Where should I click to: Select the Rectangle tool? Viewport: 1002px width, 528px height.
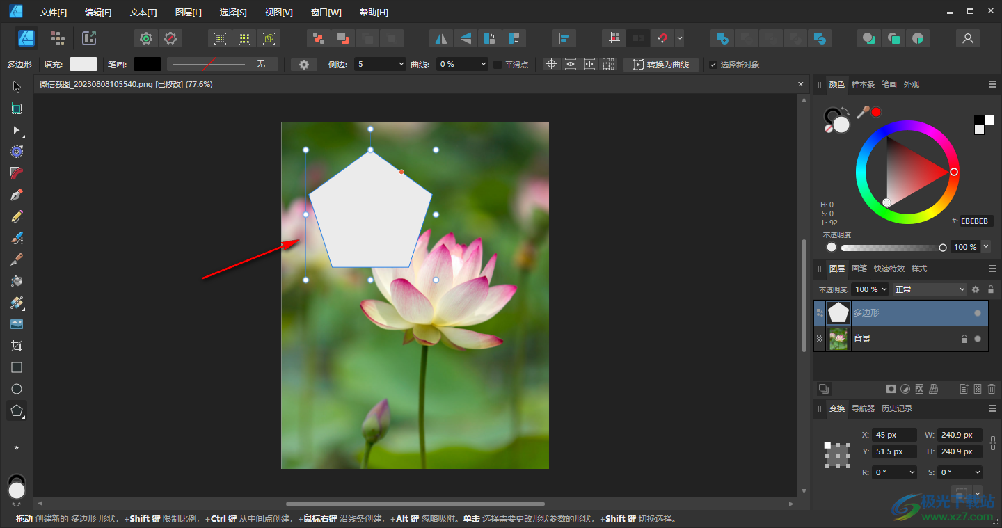pos(17,367)
